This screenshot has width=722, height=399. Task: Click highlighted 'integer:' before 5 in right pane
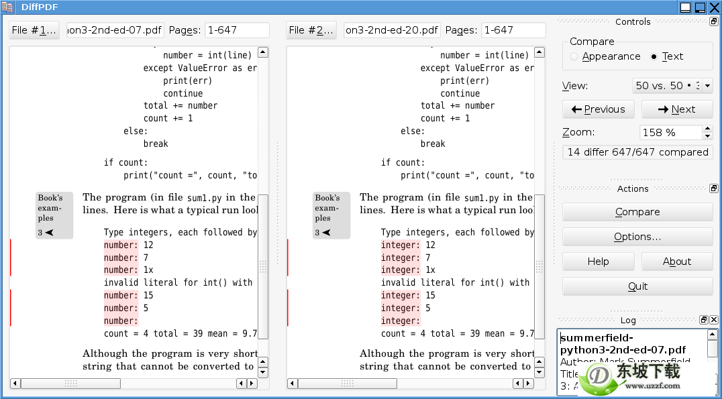click(401, 308)
